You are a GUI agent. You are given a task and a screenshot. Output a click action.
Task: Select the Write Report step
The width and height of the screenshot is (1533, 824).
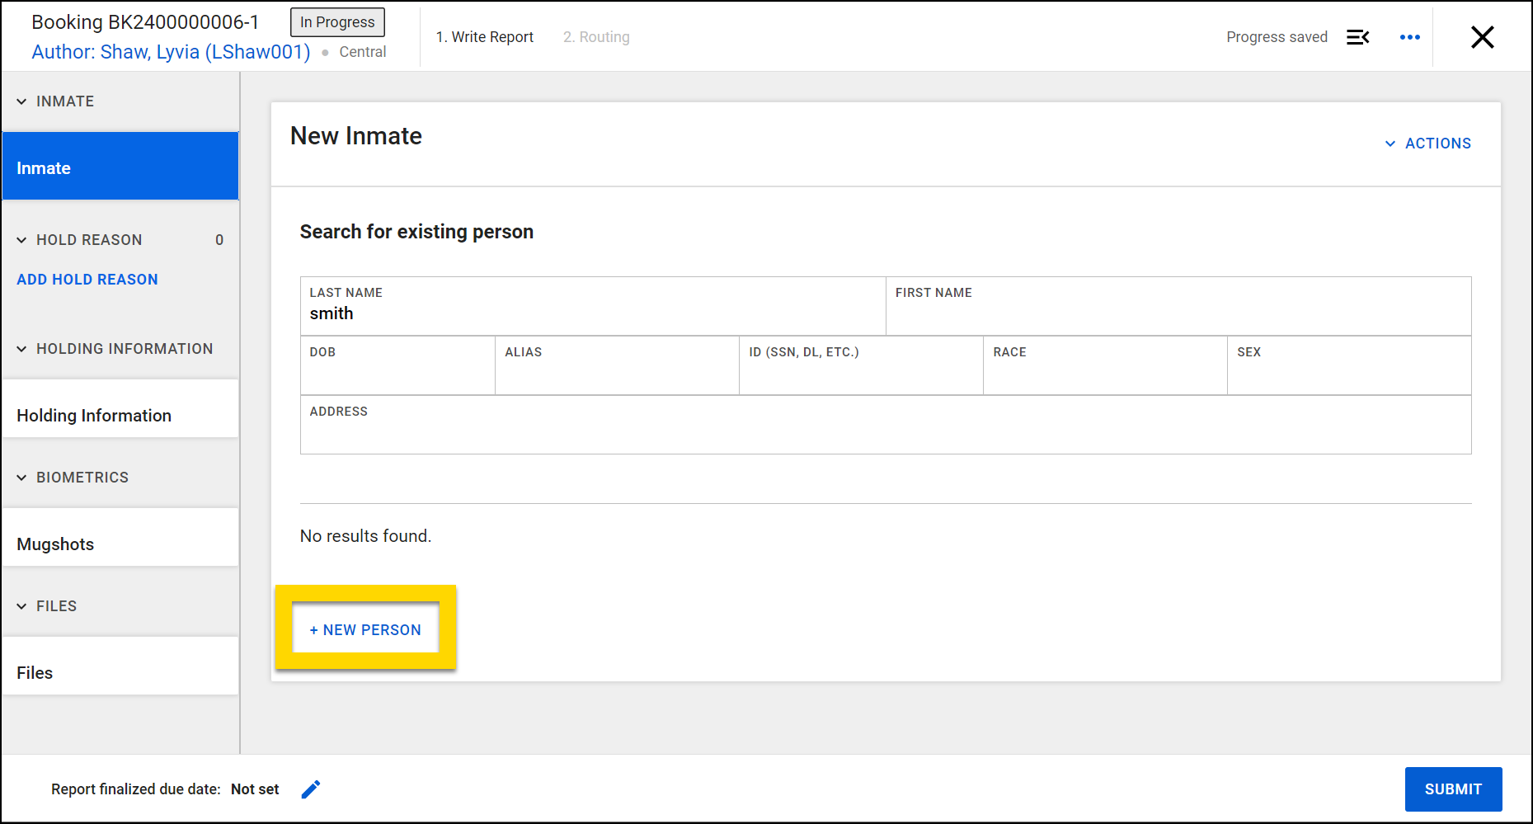tap(485, 36)
